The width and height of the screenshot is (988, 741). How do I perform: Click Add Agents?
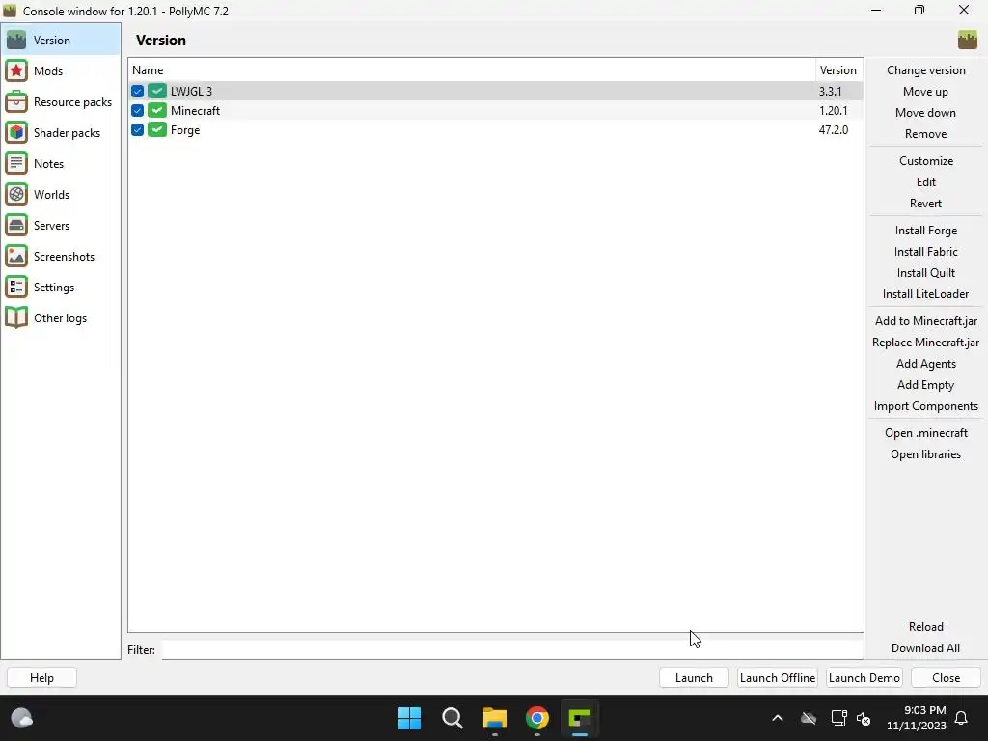[925, 364]
